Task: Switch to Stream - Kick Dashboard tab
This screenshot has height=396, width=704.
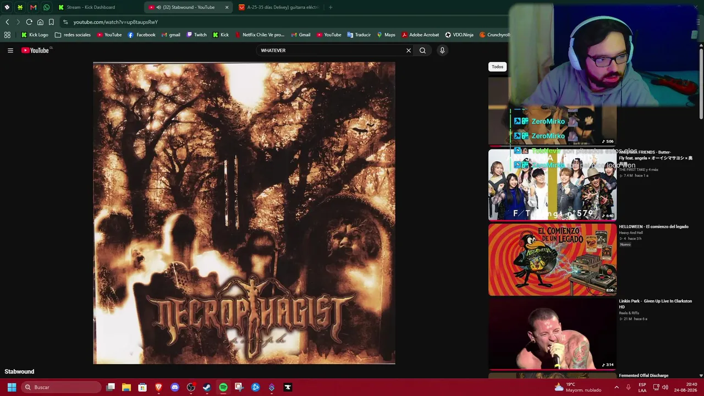Action: click(99, 7)
